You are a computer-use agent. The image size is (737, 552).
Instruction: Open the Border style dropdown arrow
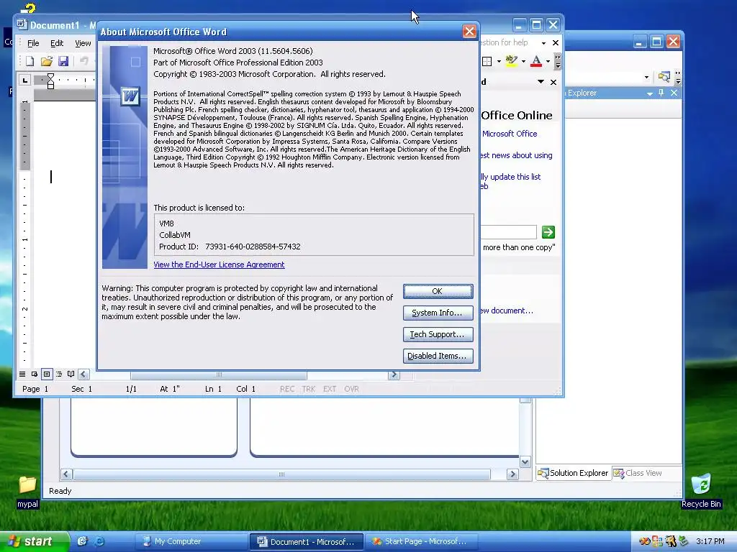[x=499, y=61]
